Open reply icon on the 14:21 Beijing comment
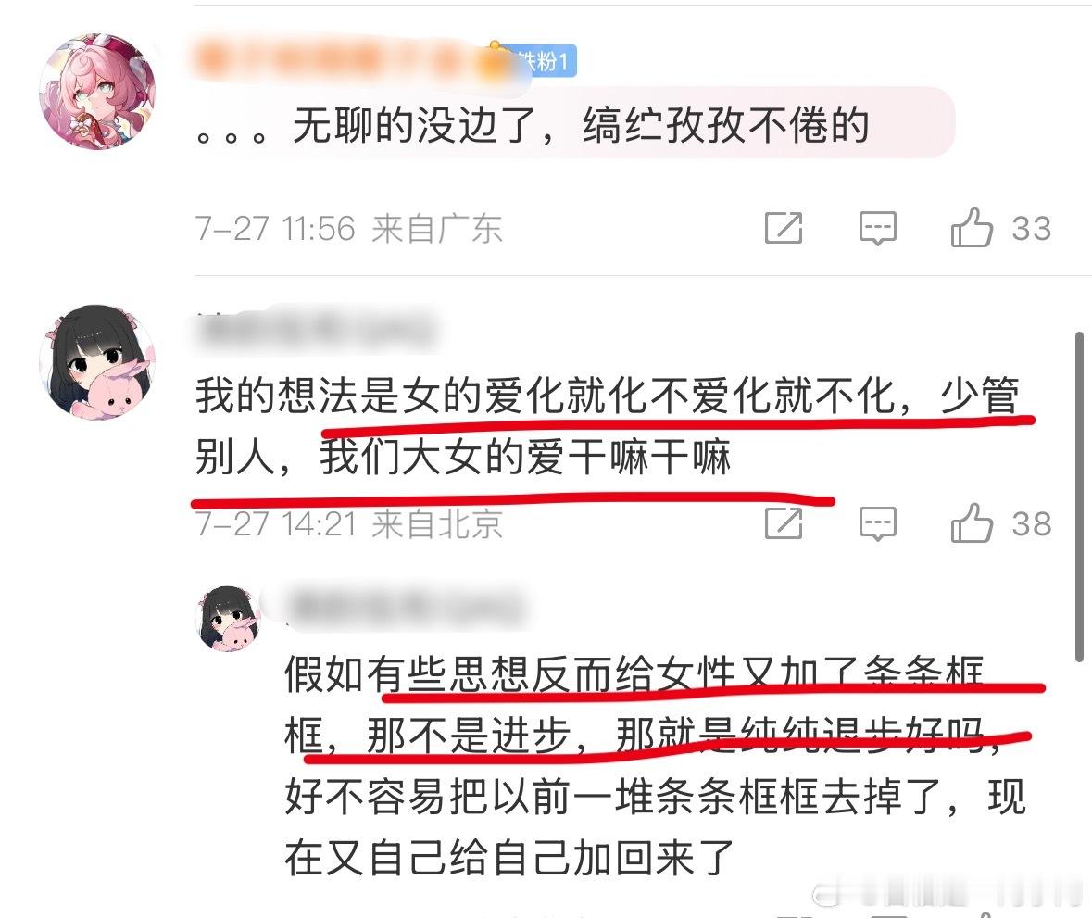The image size is (1092, 918). 877,523
